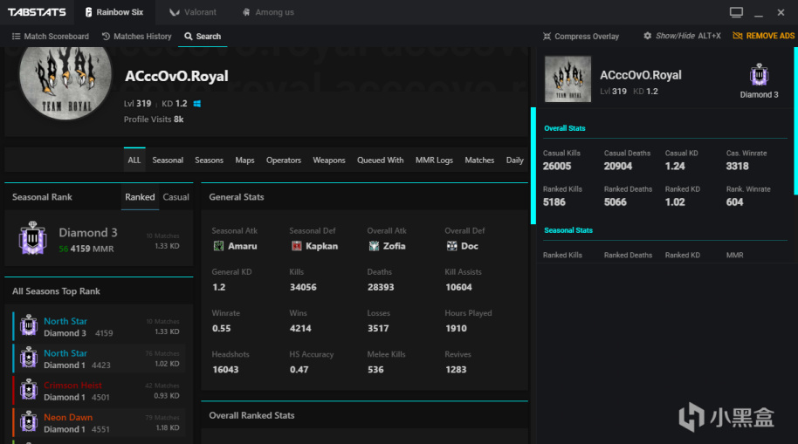Click the Casual Kills value 26005
The height and width of the screenshot is (444, 798).
557,167
